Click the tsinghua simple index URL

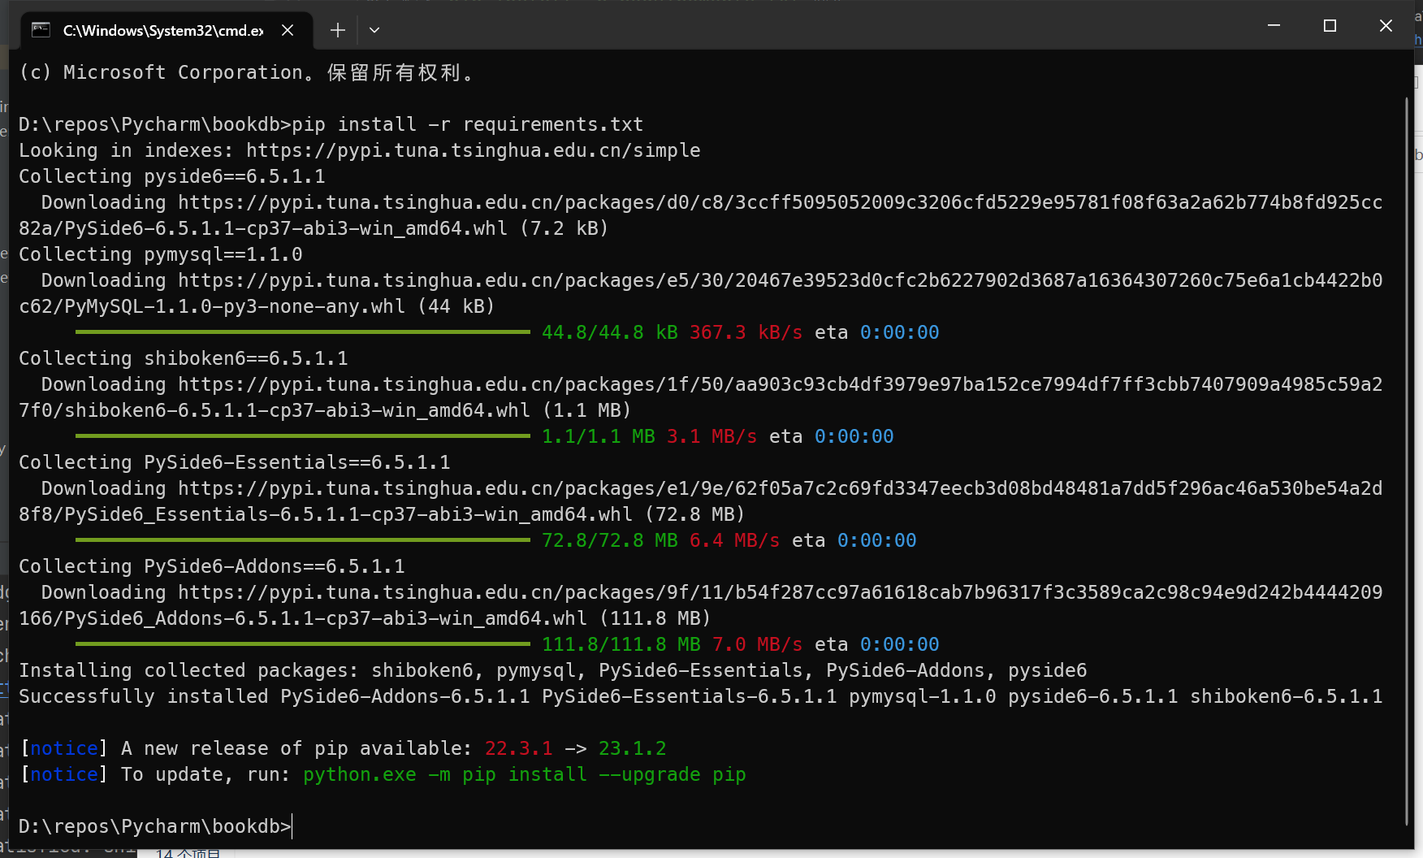(x=474, y=150)
